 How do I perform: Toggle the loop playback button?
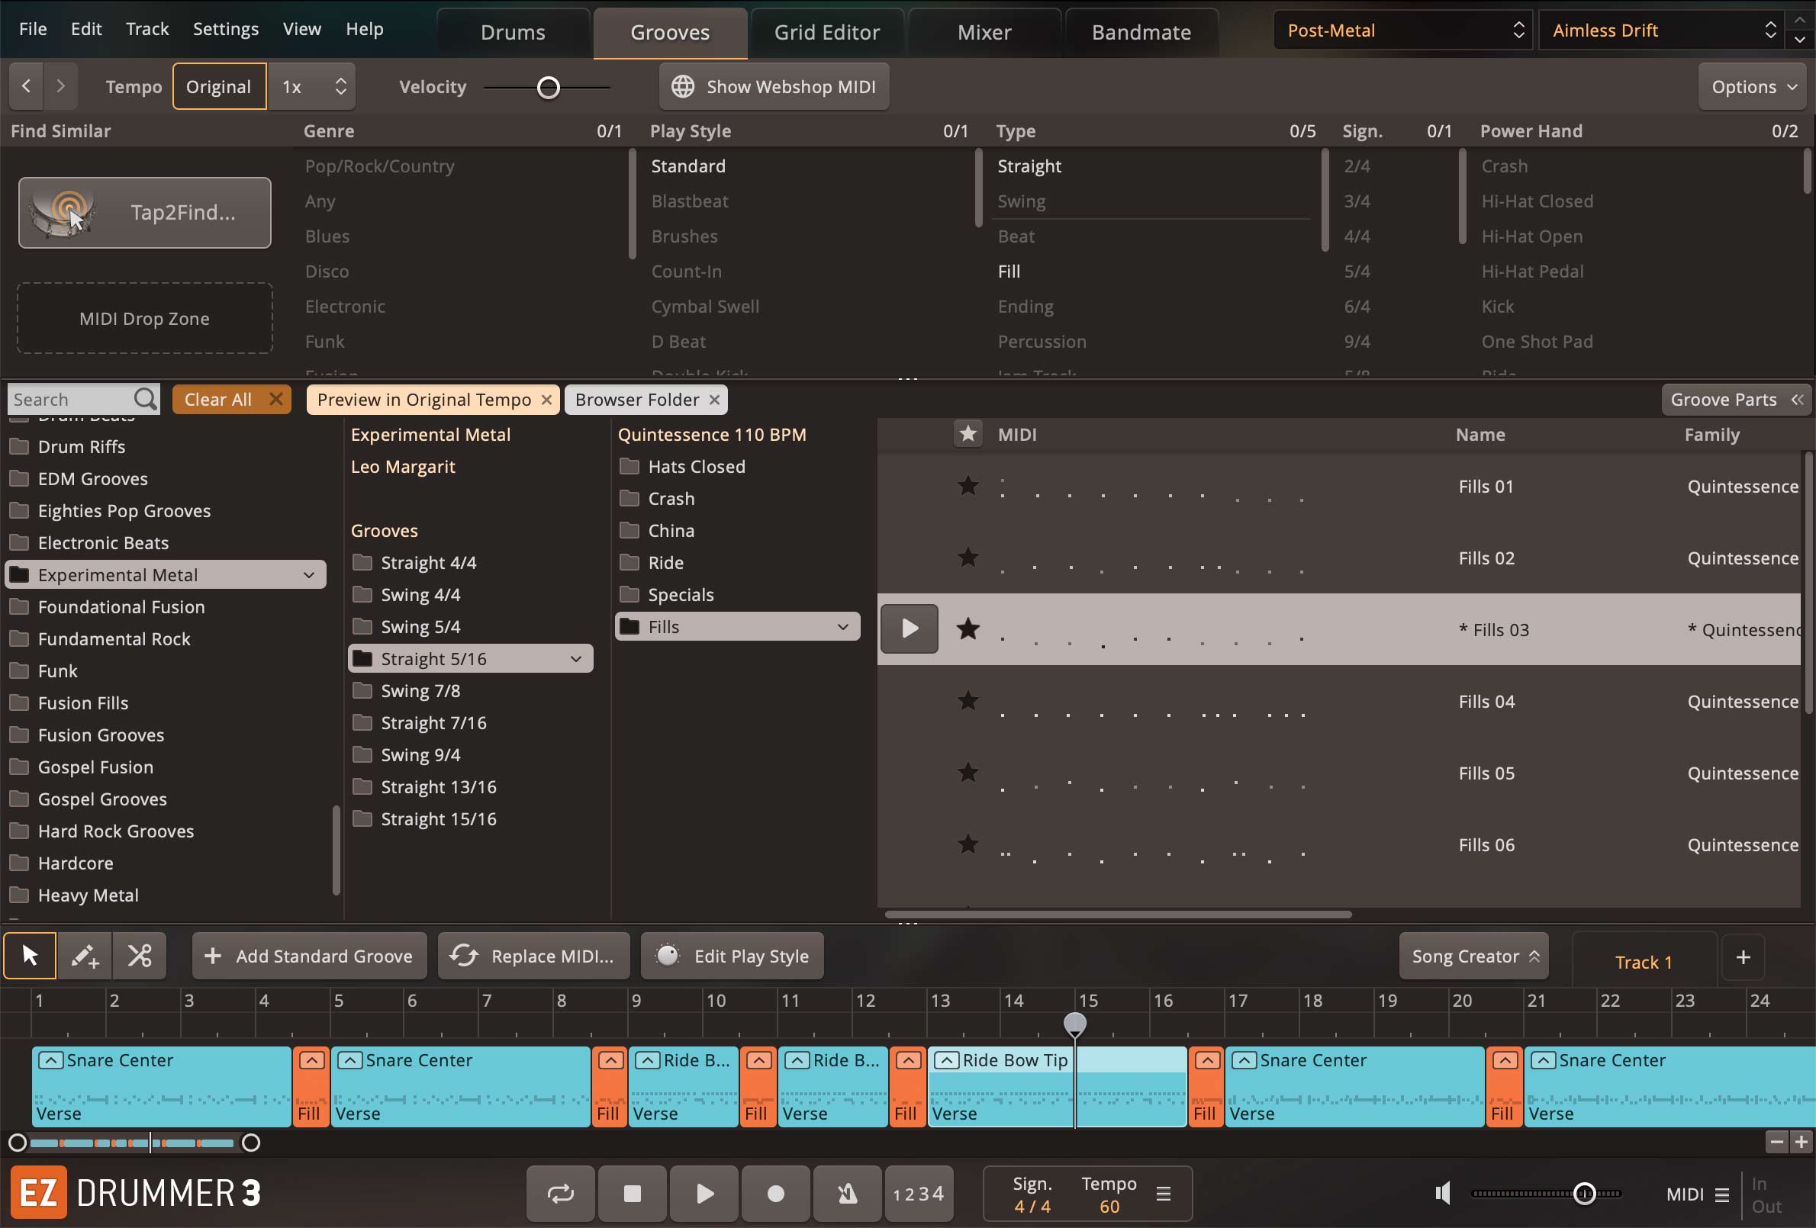[x=560, y=1194]
